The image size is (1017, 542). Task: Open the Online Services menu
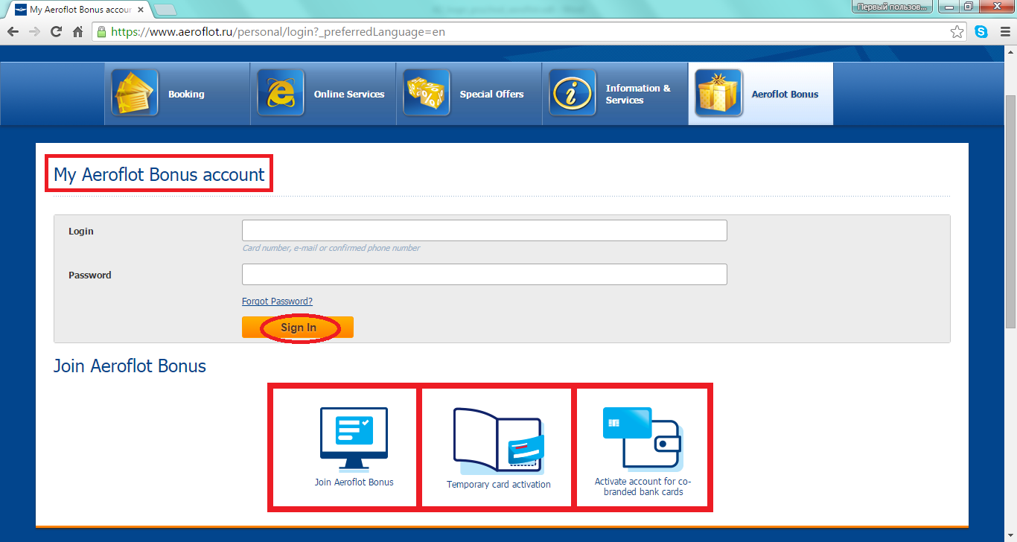(x=323, y=93)
